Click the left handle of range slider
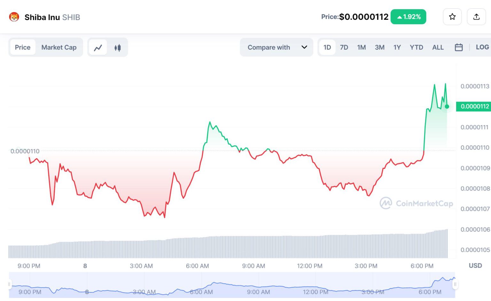 (x=9, y=284)
